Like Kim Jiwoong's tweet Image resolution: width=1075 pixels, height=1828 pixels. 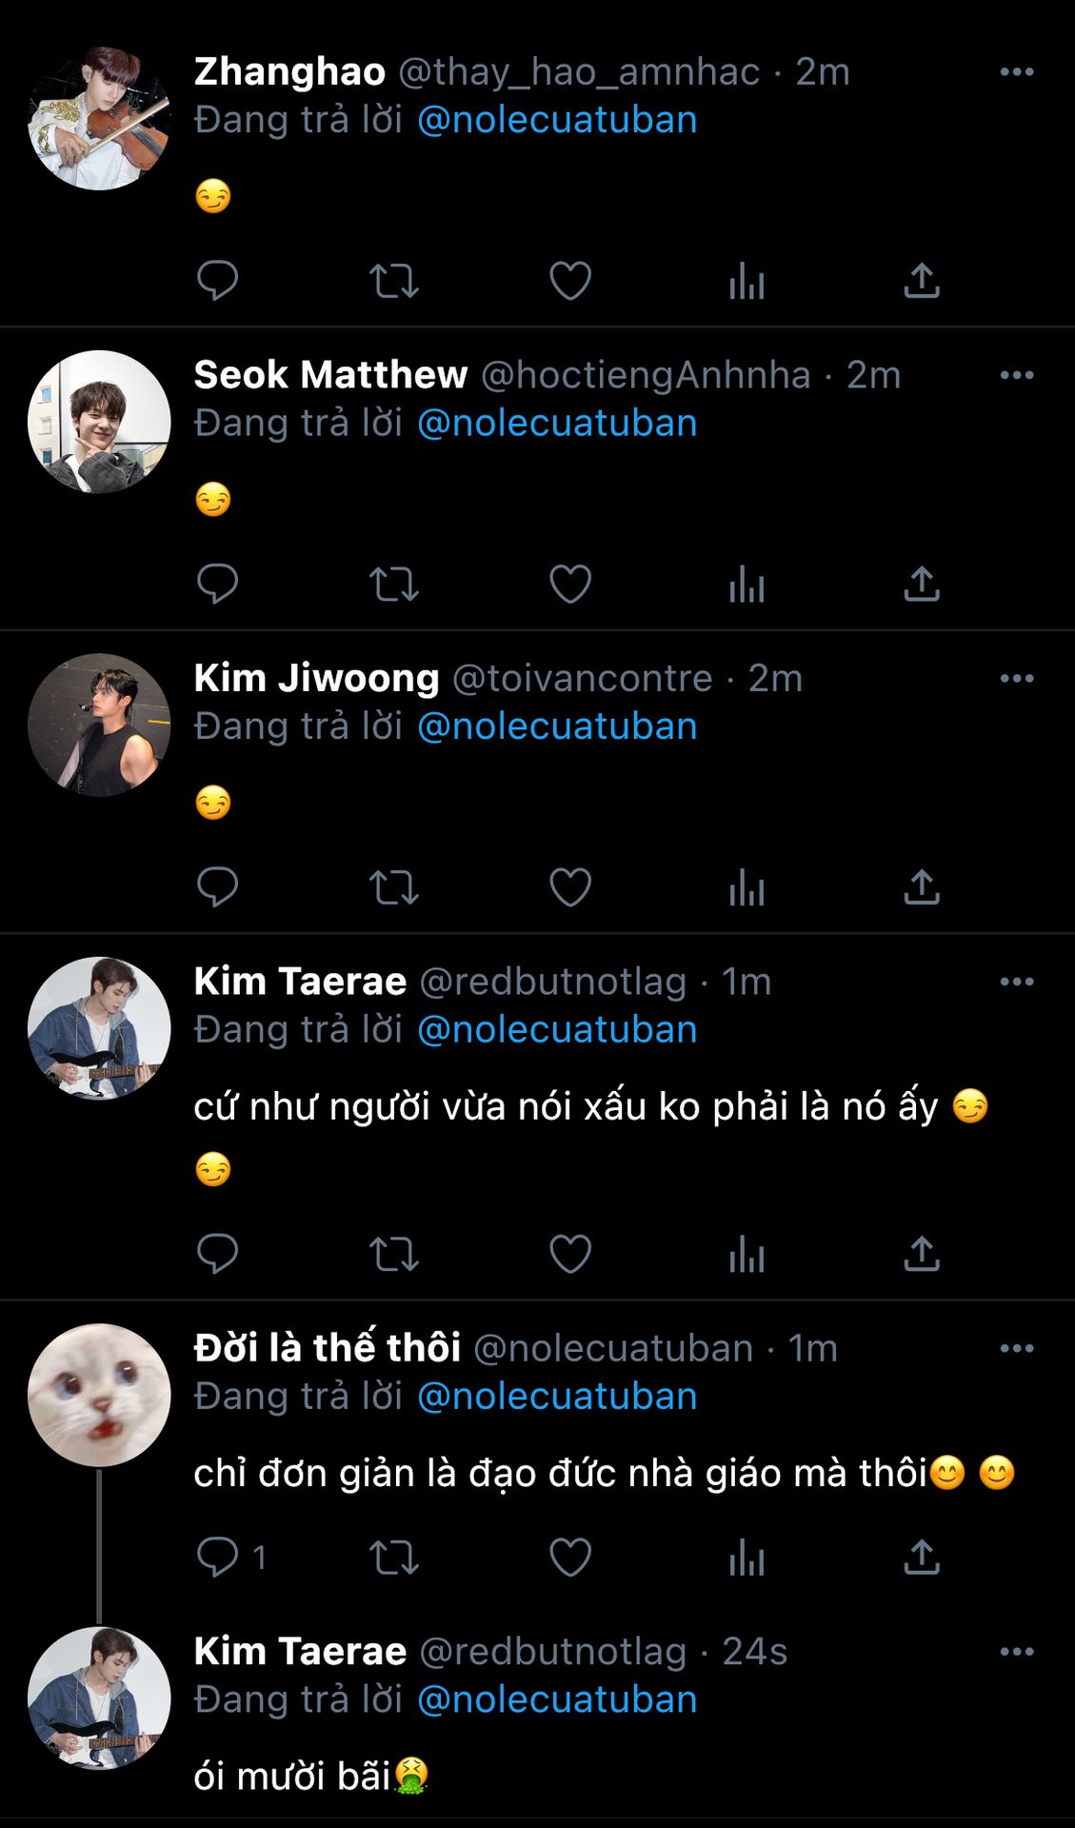click(x=570, y=887)
